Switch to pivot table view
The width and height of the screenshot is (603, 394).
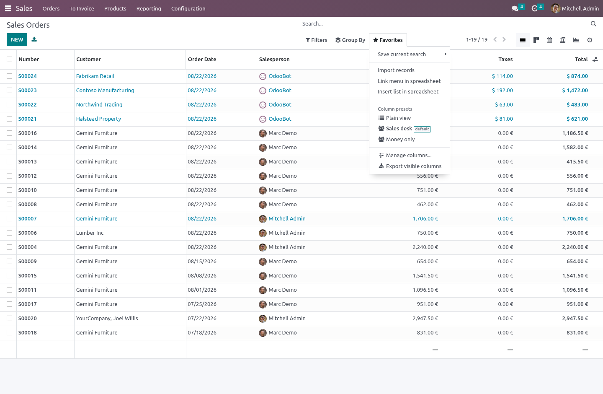pyautogui.click(x=563, y=40)
